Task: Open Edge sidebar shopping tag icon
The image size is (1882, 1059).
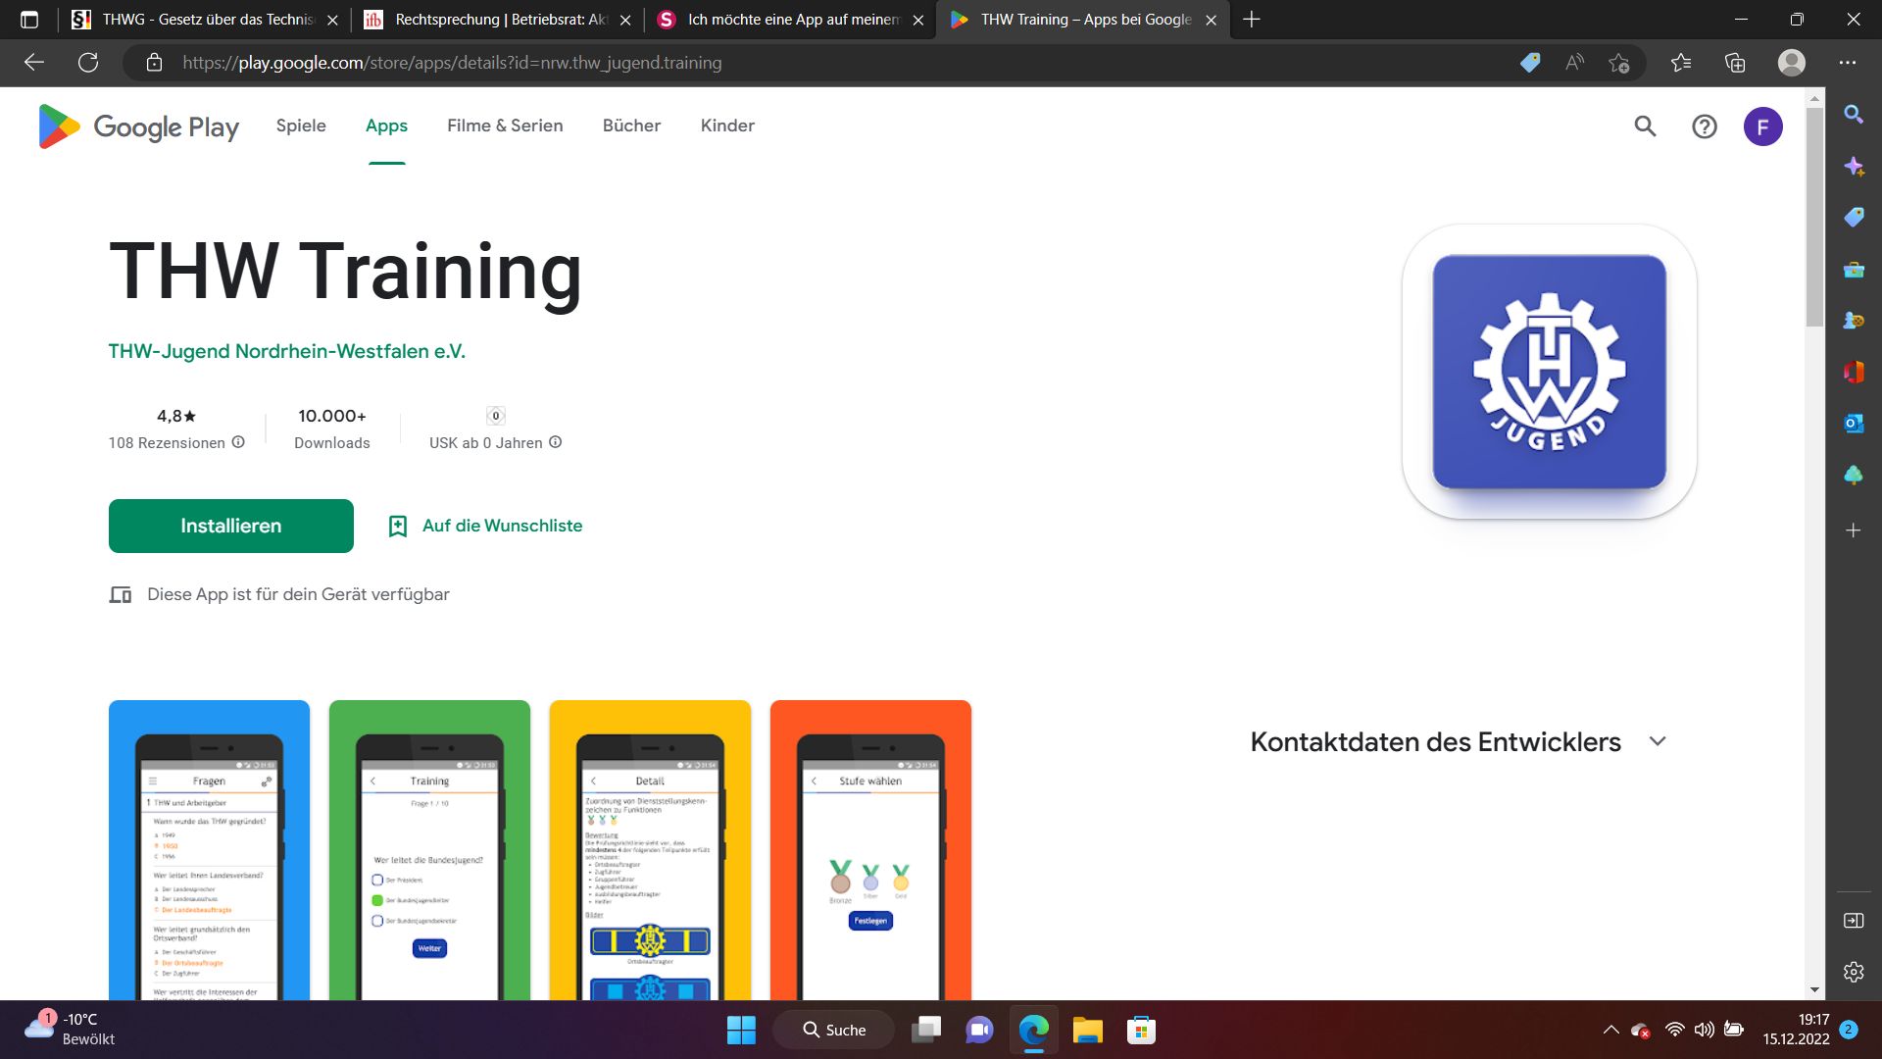Action: pyautogui.click(x=1854, y=217)
